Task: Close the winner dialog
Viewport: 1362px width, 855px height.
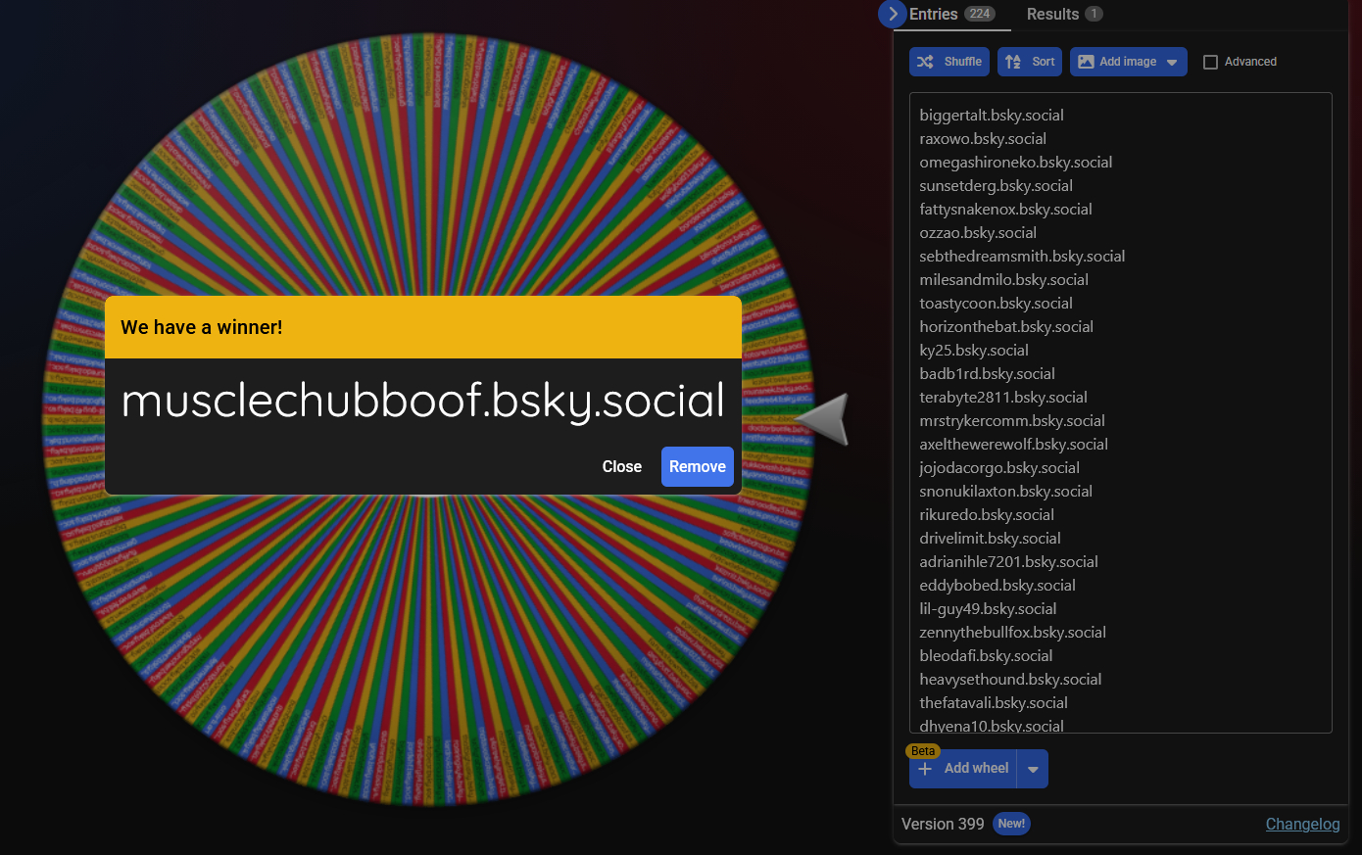Action: [x=621, y=466]
